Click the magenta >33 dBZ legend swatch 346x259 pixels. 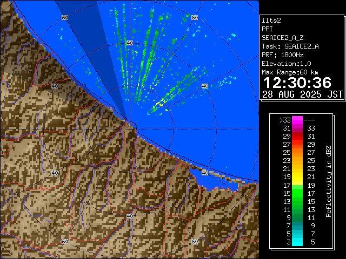click(x=297, y=120)
